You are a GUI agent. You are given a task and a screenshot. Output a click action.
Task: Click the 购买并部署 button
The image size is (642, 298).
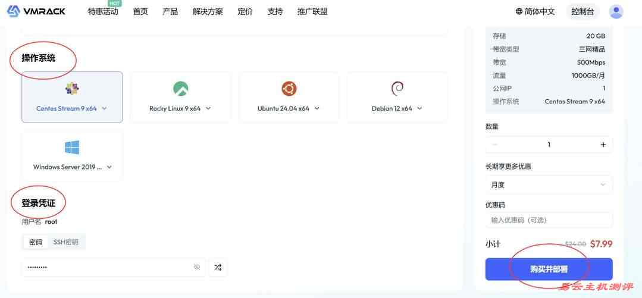point(549,269)
